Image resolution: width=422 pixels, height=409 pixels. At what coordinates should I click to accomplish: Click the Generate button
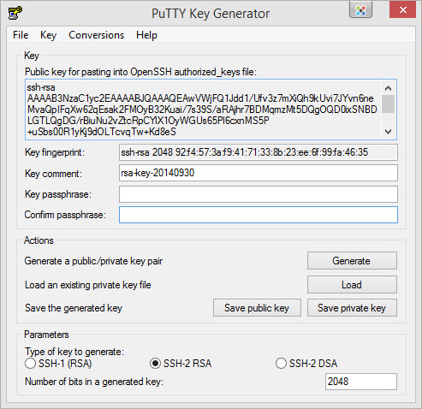(352, 261)
